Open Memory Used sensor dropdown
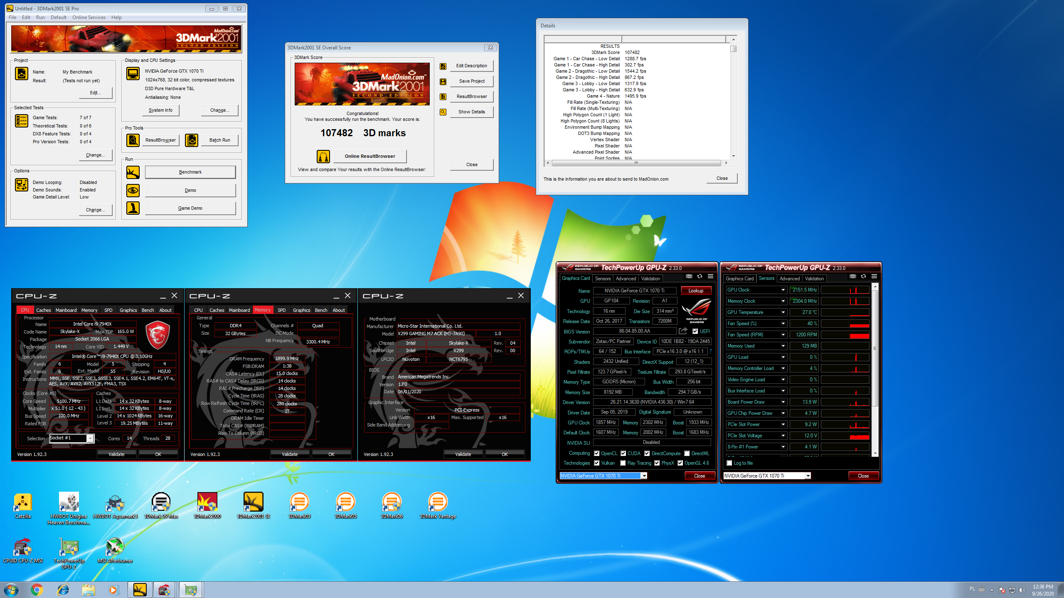This screenshot has width=1064, height=598. coord(783,346)
